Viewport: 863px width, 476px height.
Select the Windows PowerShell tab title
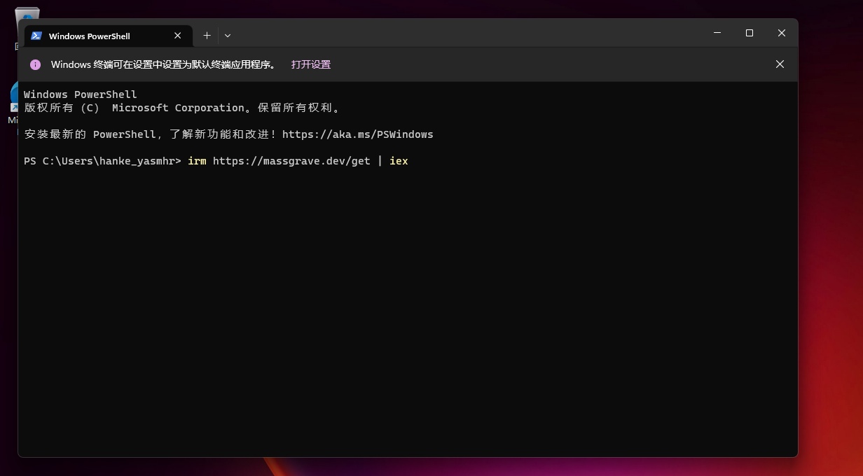click(x=90, y=36)
